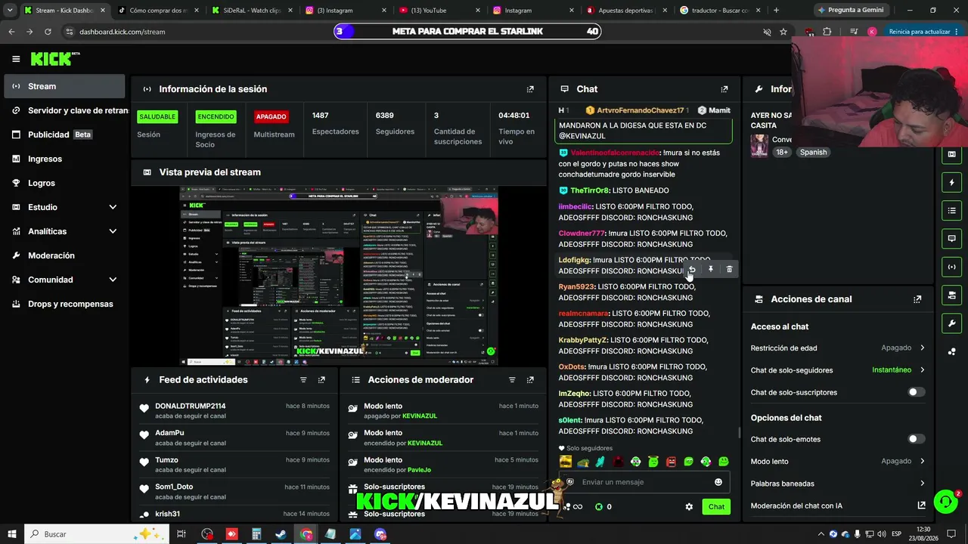Open the Acciones de moderador filter
968x544 pixels.
coord(512,380)
